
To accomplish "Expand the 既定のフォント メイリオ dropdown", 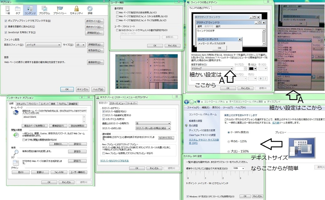I will tap(43, 45).
